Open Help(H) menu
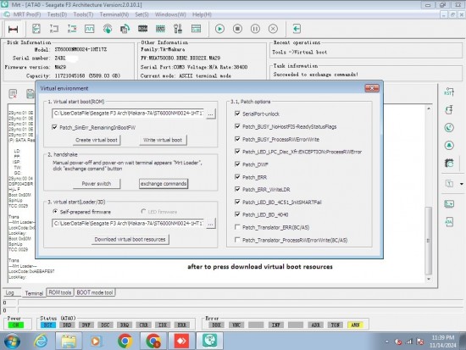The height and width of the screenshot is (350, 466). tap(202, 14)
